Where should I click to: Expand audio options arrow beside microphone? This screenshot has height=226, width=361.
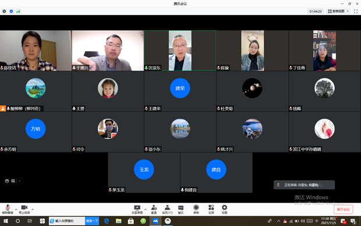pos(16,210)
